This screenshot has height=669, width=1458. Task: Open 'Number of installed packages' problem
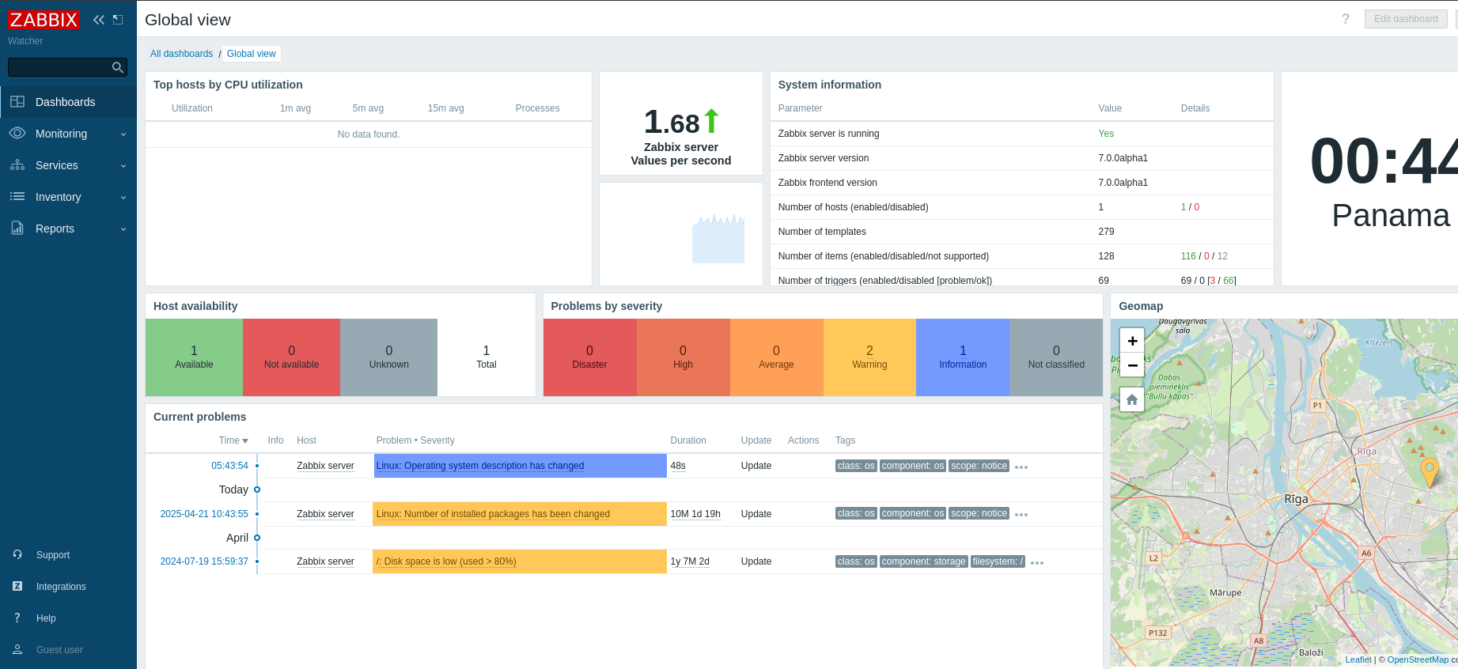[493, 514]
